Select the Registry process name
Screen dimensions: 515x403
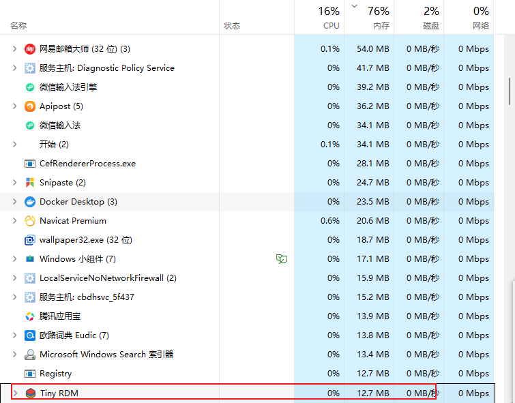click(55, 374)
